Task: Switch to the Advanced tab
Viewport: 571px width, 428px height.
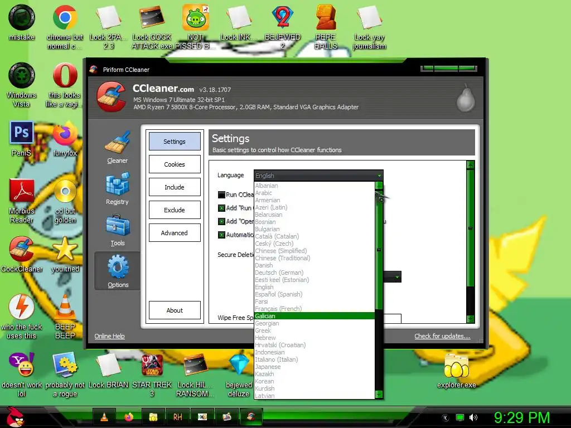Action: click(175, 233)
